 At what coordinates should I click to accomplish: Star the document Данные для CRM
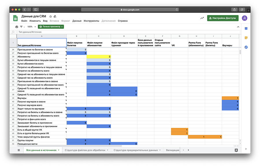(x=51, y=16)
